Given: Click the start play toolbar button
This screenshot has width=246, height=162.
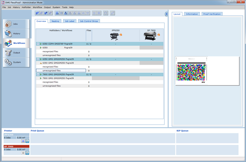Looking at the screenshot, I should click(x=94, y=13).
